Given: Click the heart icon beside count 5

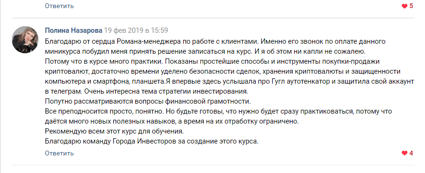Looking at the screenshot, I should coord(405,6).
